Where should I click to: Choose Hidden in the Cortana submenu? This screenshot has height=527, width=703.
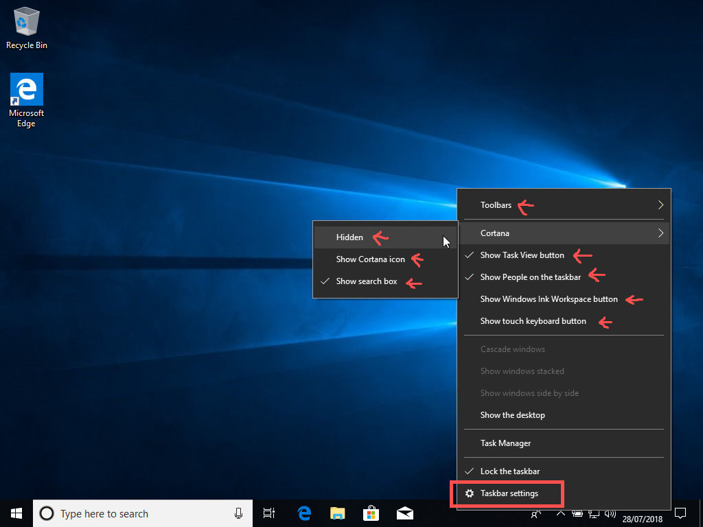[x=349, y=237]
